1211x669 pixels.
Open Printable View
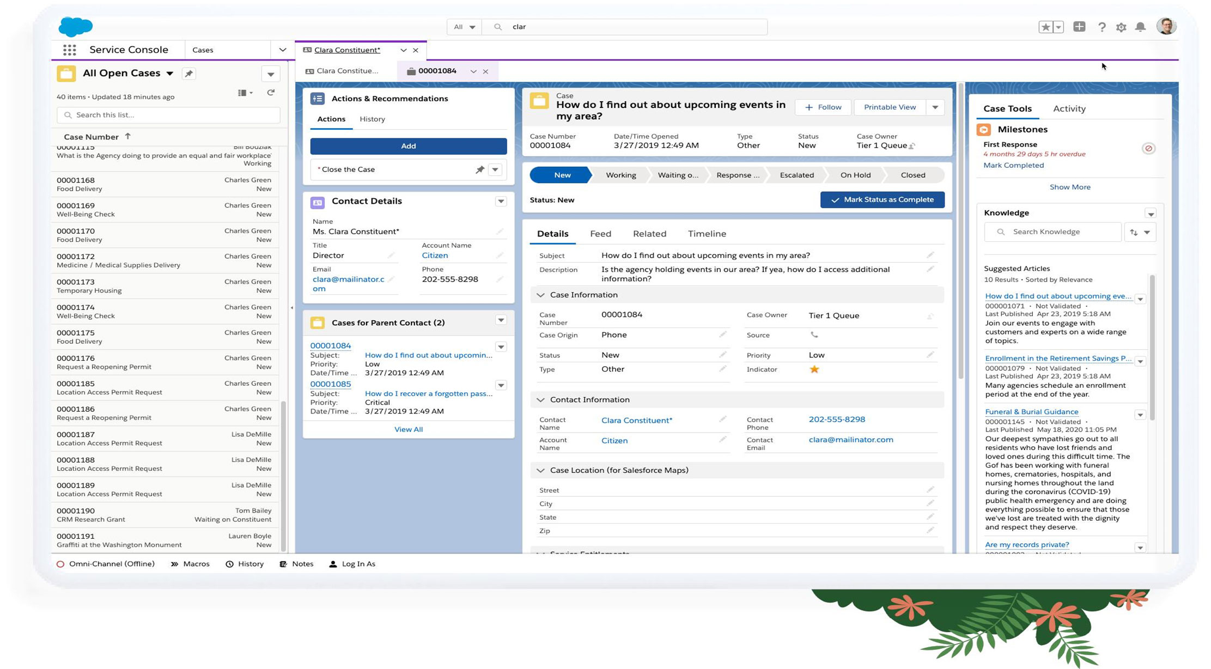tap(890, 107)
